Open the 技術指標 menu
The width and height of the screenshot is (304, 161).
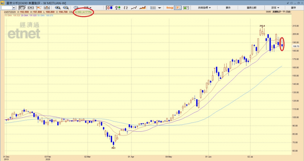(204, 7)
